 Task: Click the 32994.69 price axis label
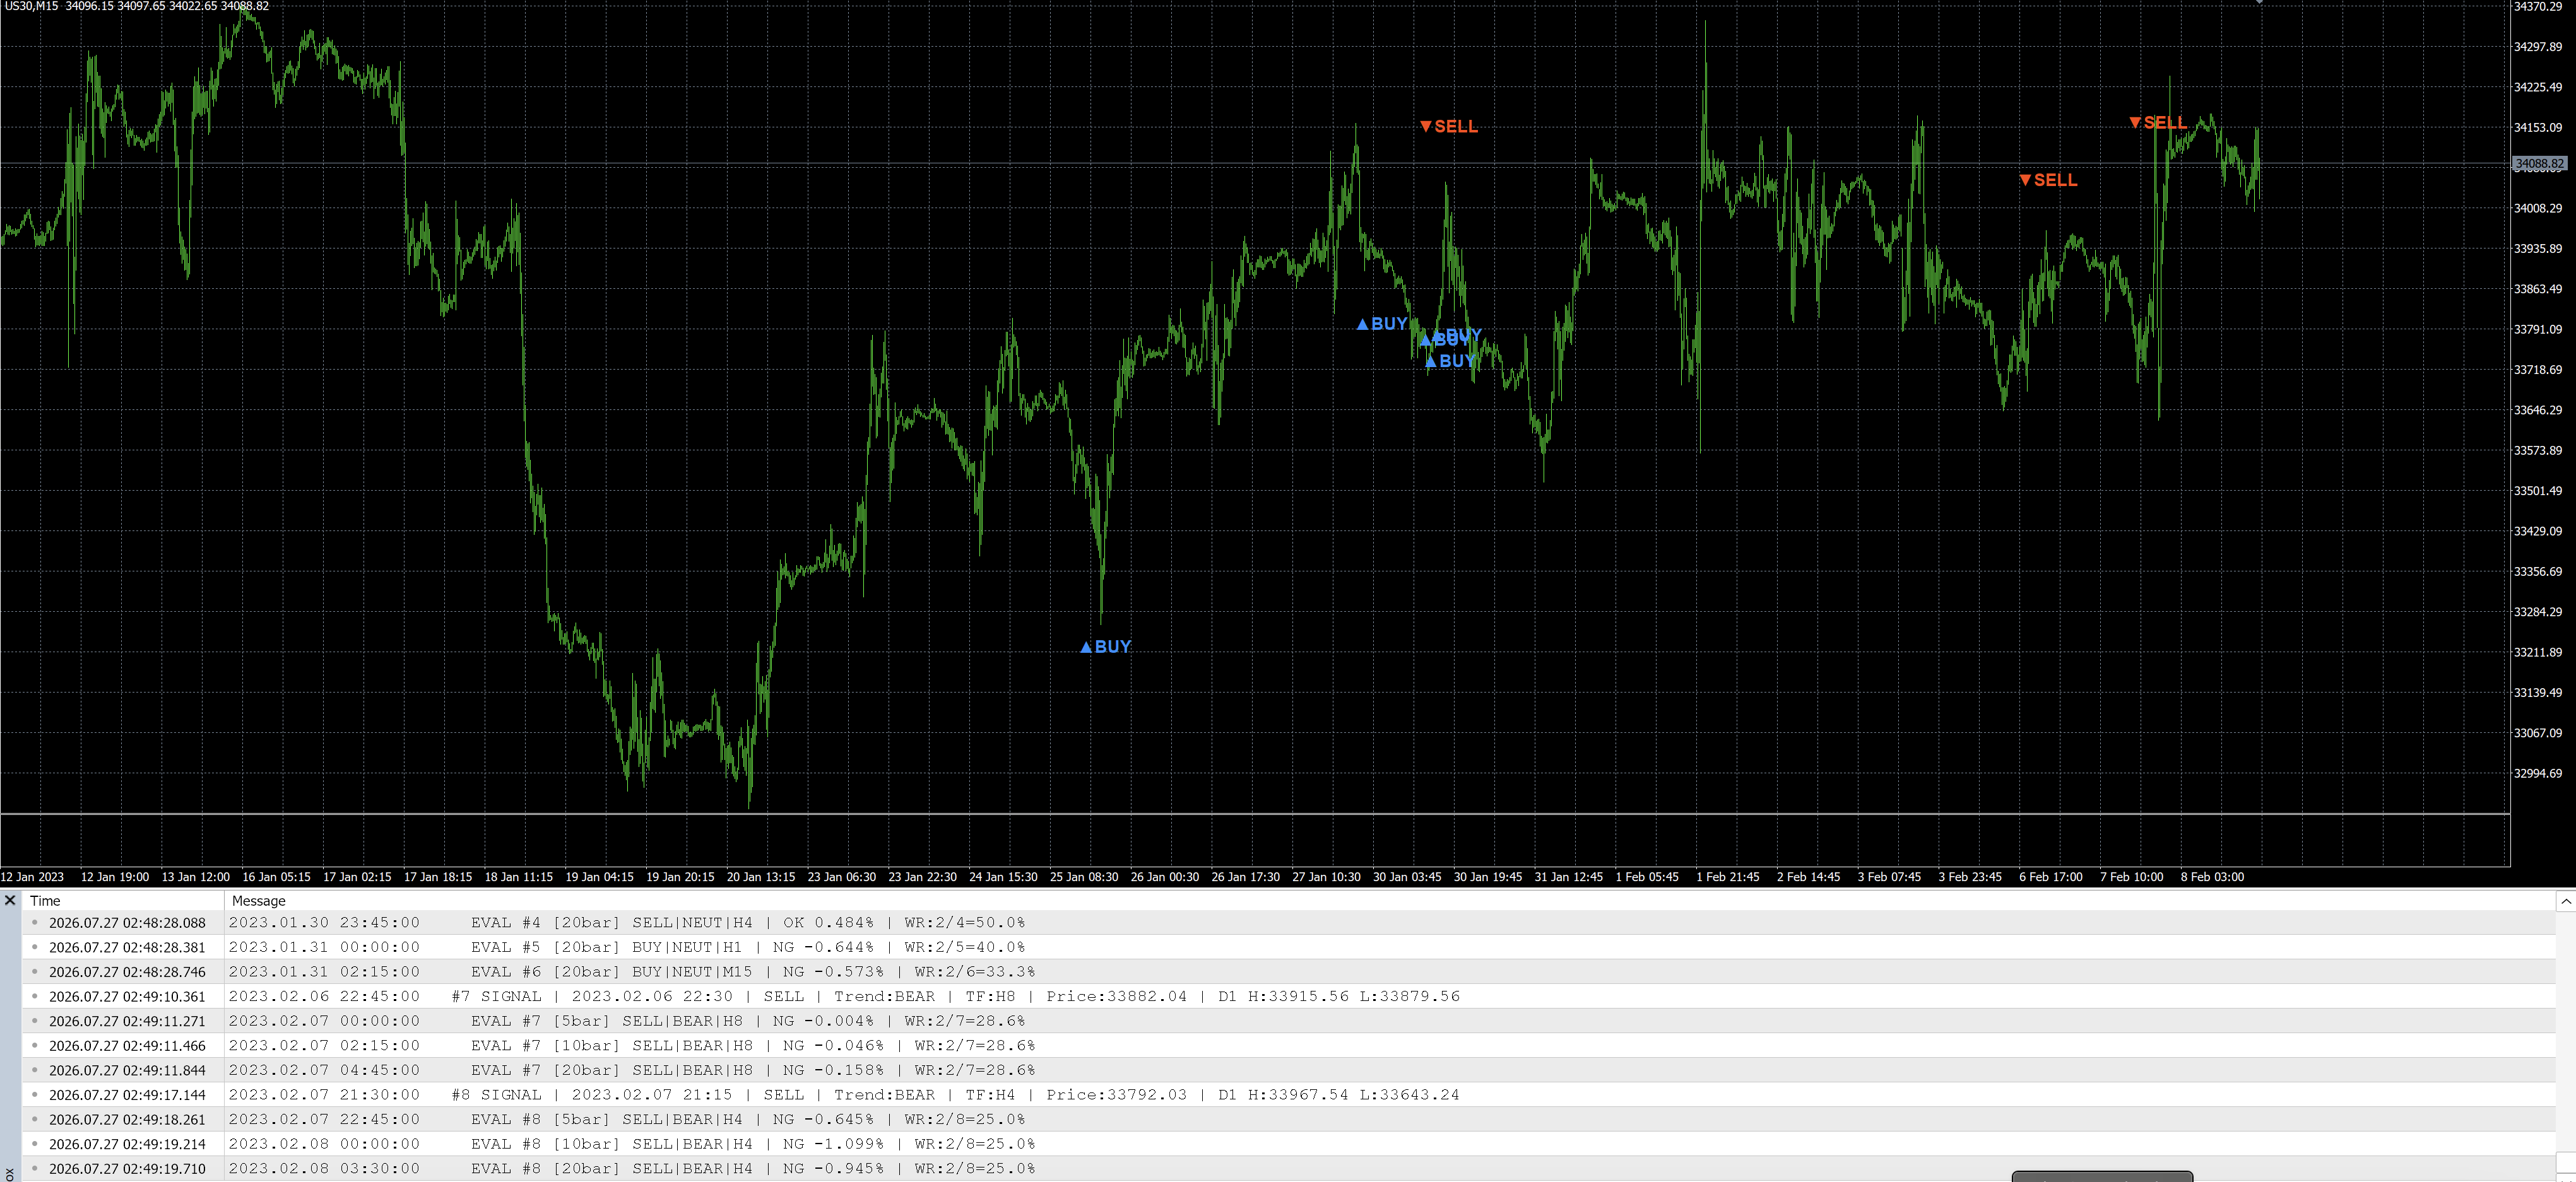pyautogui.click(x=2538, y=773)
